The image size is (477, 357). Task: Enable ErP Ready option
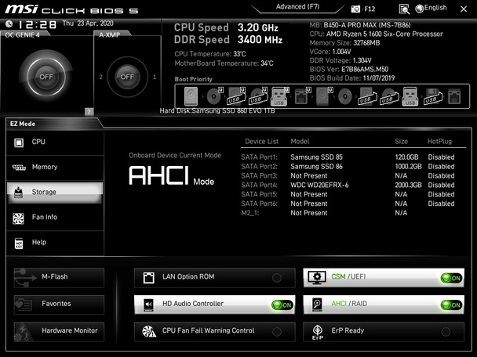[x=446, y=331]
